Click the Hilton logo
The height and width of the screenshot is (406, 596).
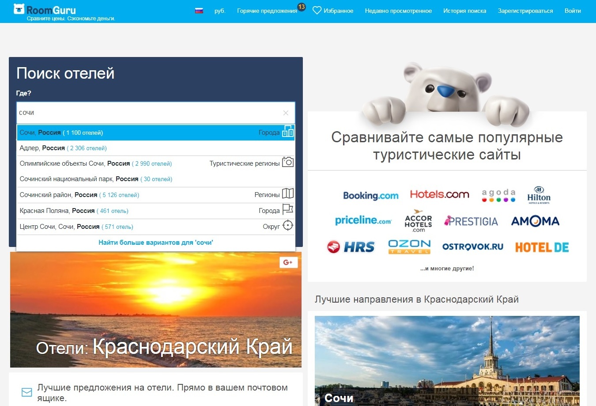click(x=539, y=195)
